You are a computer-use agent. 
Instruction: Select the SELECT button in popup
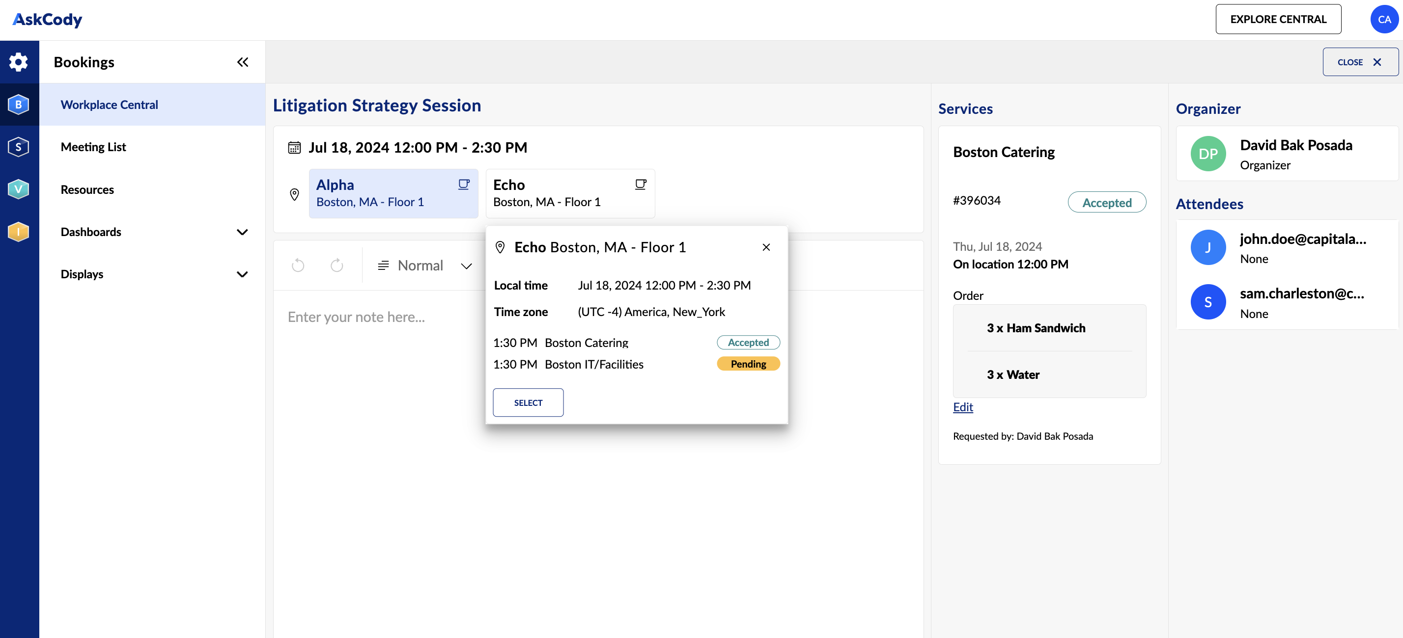(x=529, y=402)
